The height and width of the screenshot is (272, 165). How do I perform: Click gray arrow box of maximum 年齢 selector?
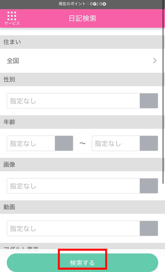(x=149, y=143)
